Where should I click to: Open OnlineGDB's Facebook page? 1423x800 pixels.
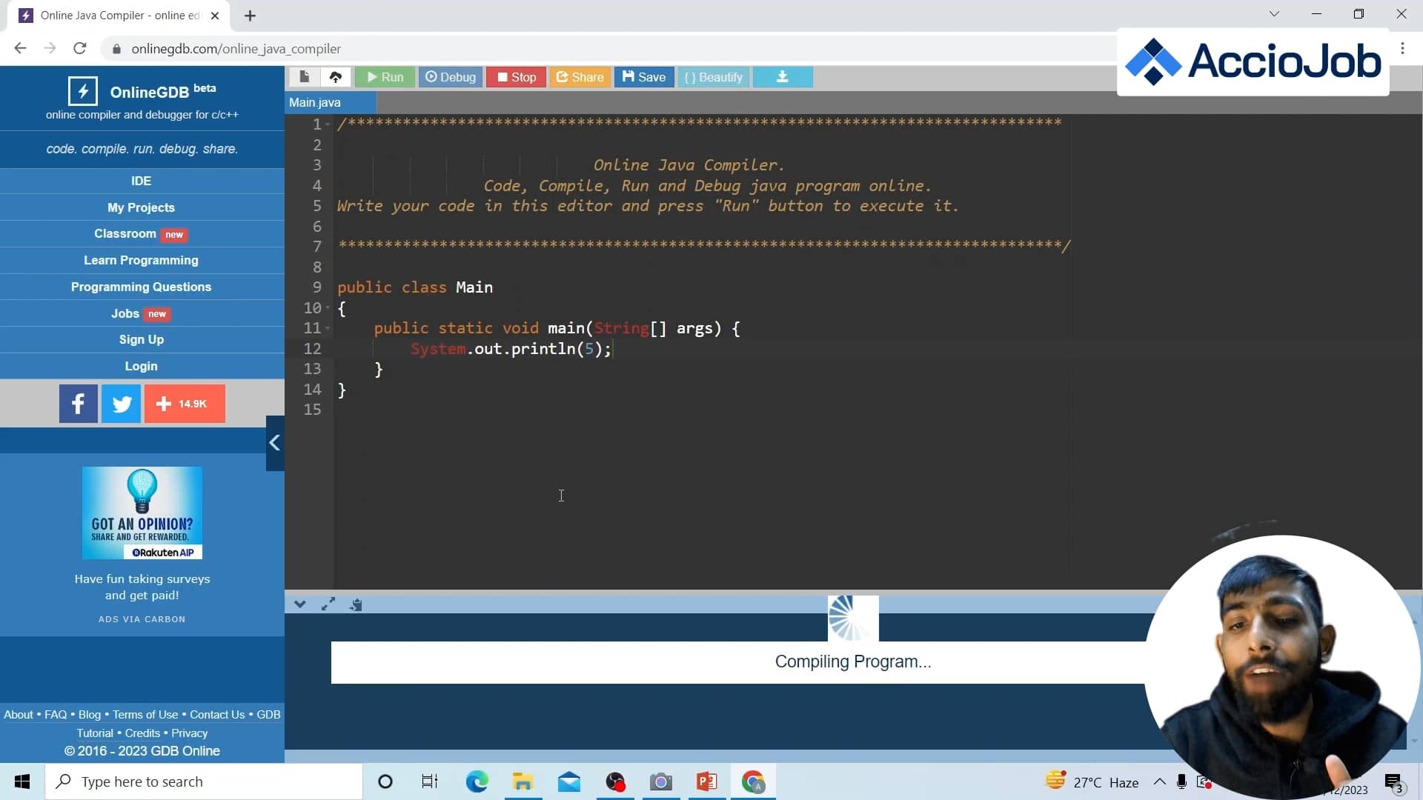coord(78,404)
